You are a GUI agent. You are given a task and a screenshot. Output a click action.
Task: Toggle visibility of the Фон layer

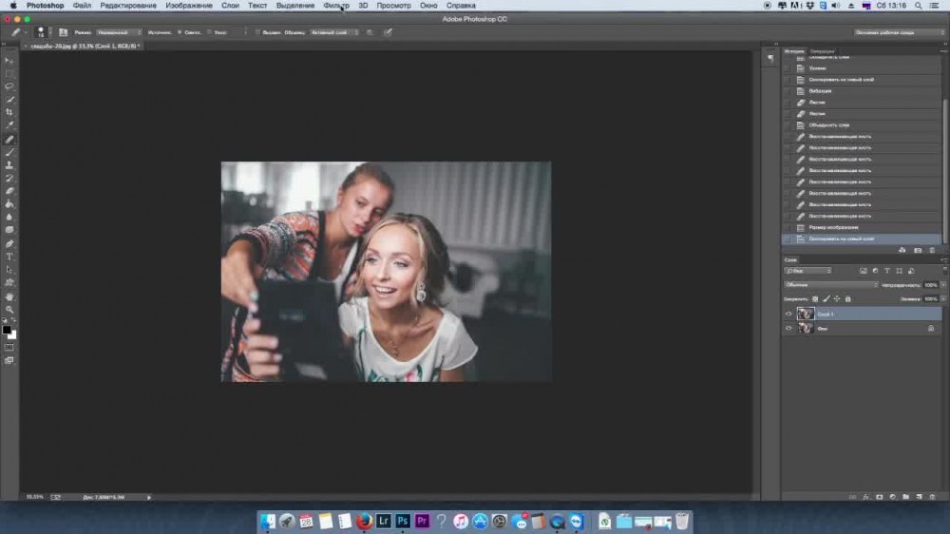pos(788,328)
